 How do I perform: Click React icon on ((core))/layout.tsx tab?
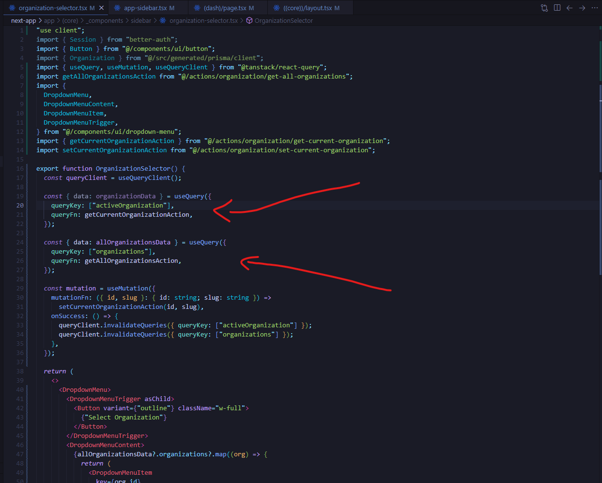click(x=277, y=8)
